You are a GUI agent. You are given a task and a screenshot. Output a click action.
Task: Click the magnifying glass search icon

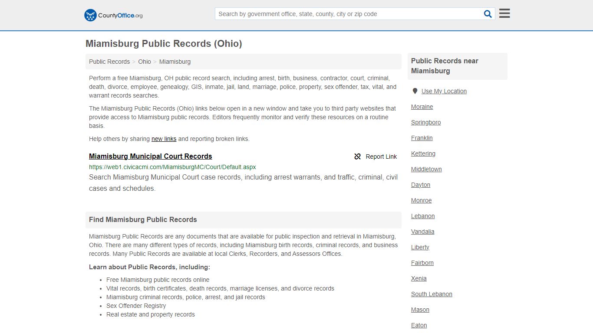click(488, 14)
